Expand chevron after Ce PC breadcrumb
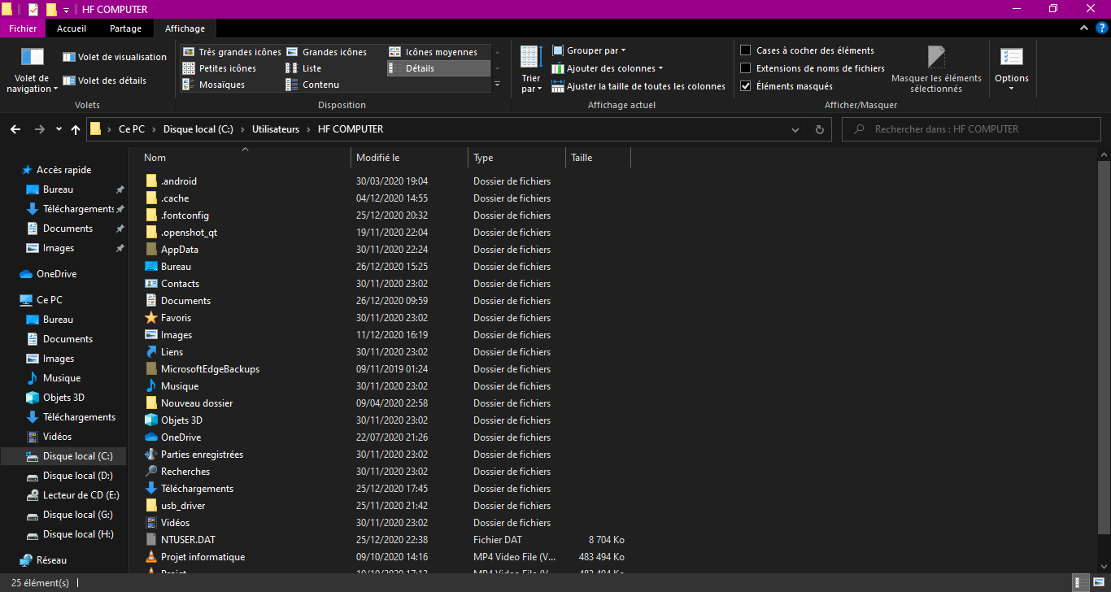The height and width of the screenshot is (592, 1111). (155, 129)
